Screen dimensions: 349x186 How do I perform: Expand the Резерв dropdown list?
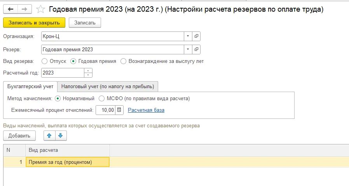pyautogui.click(x=188, y=49)
